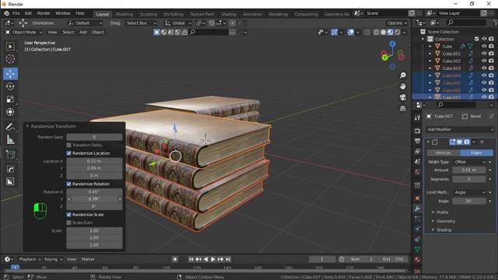Open the Limit Method Angle dropdown
Image resolution: width=498 pixels, height=280 pixels.
click(469, 192)
